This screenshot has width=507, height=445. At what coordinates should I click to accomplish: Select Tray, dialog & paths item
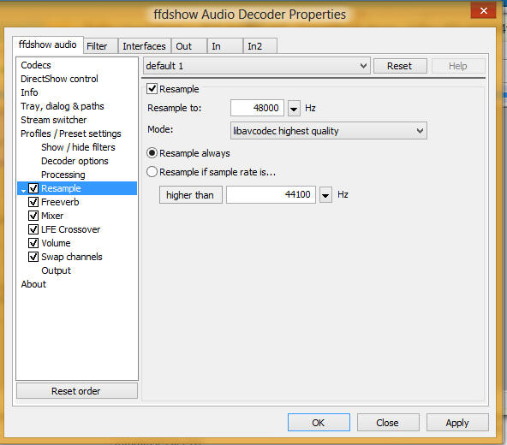point(62,106)
